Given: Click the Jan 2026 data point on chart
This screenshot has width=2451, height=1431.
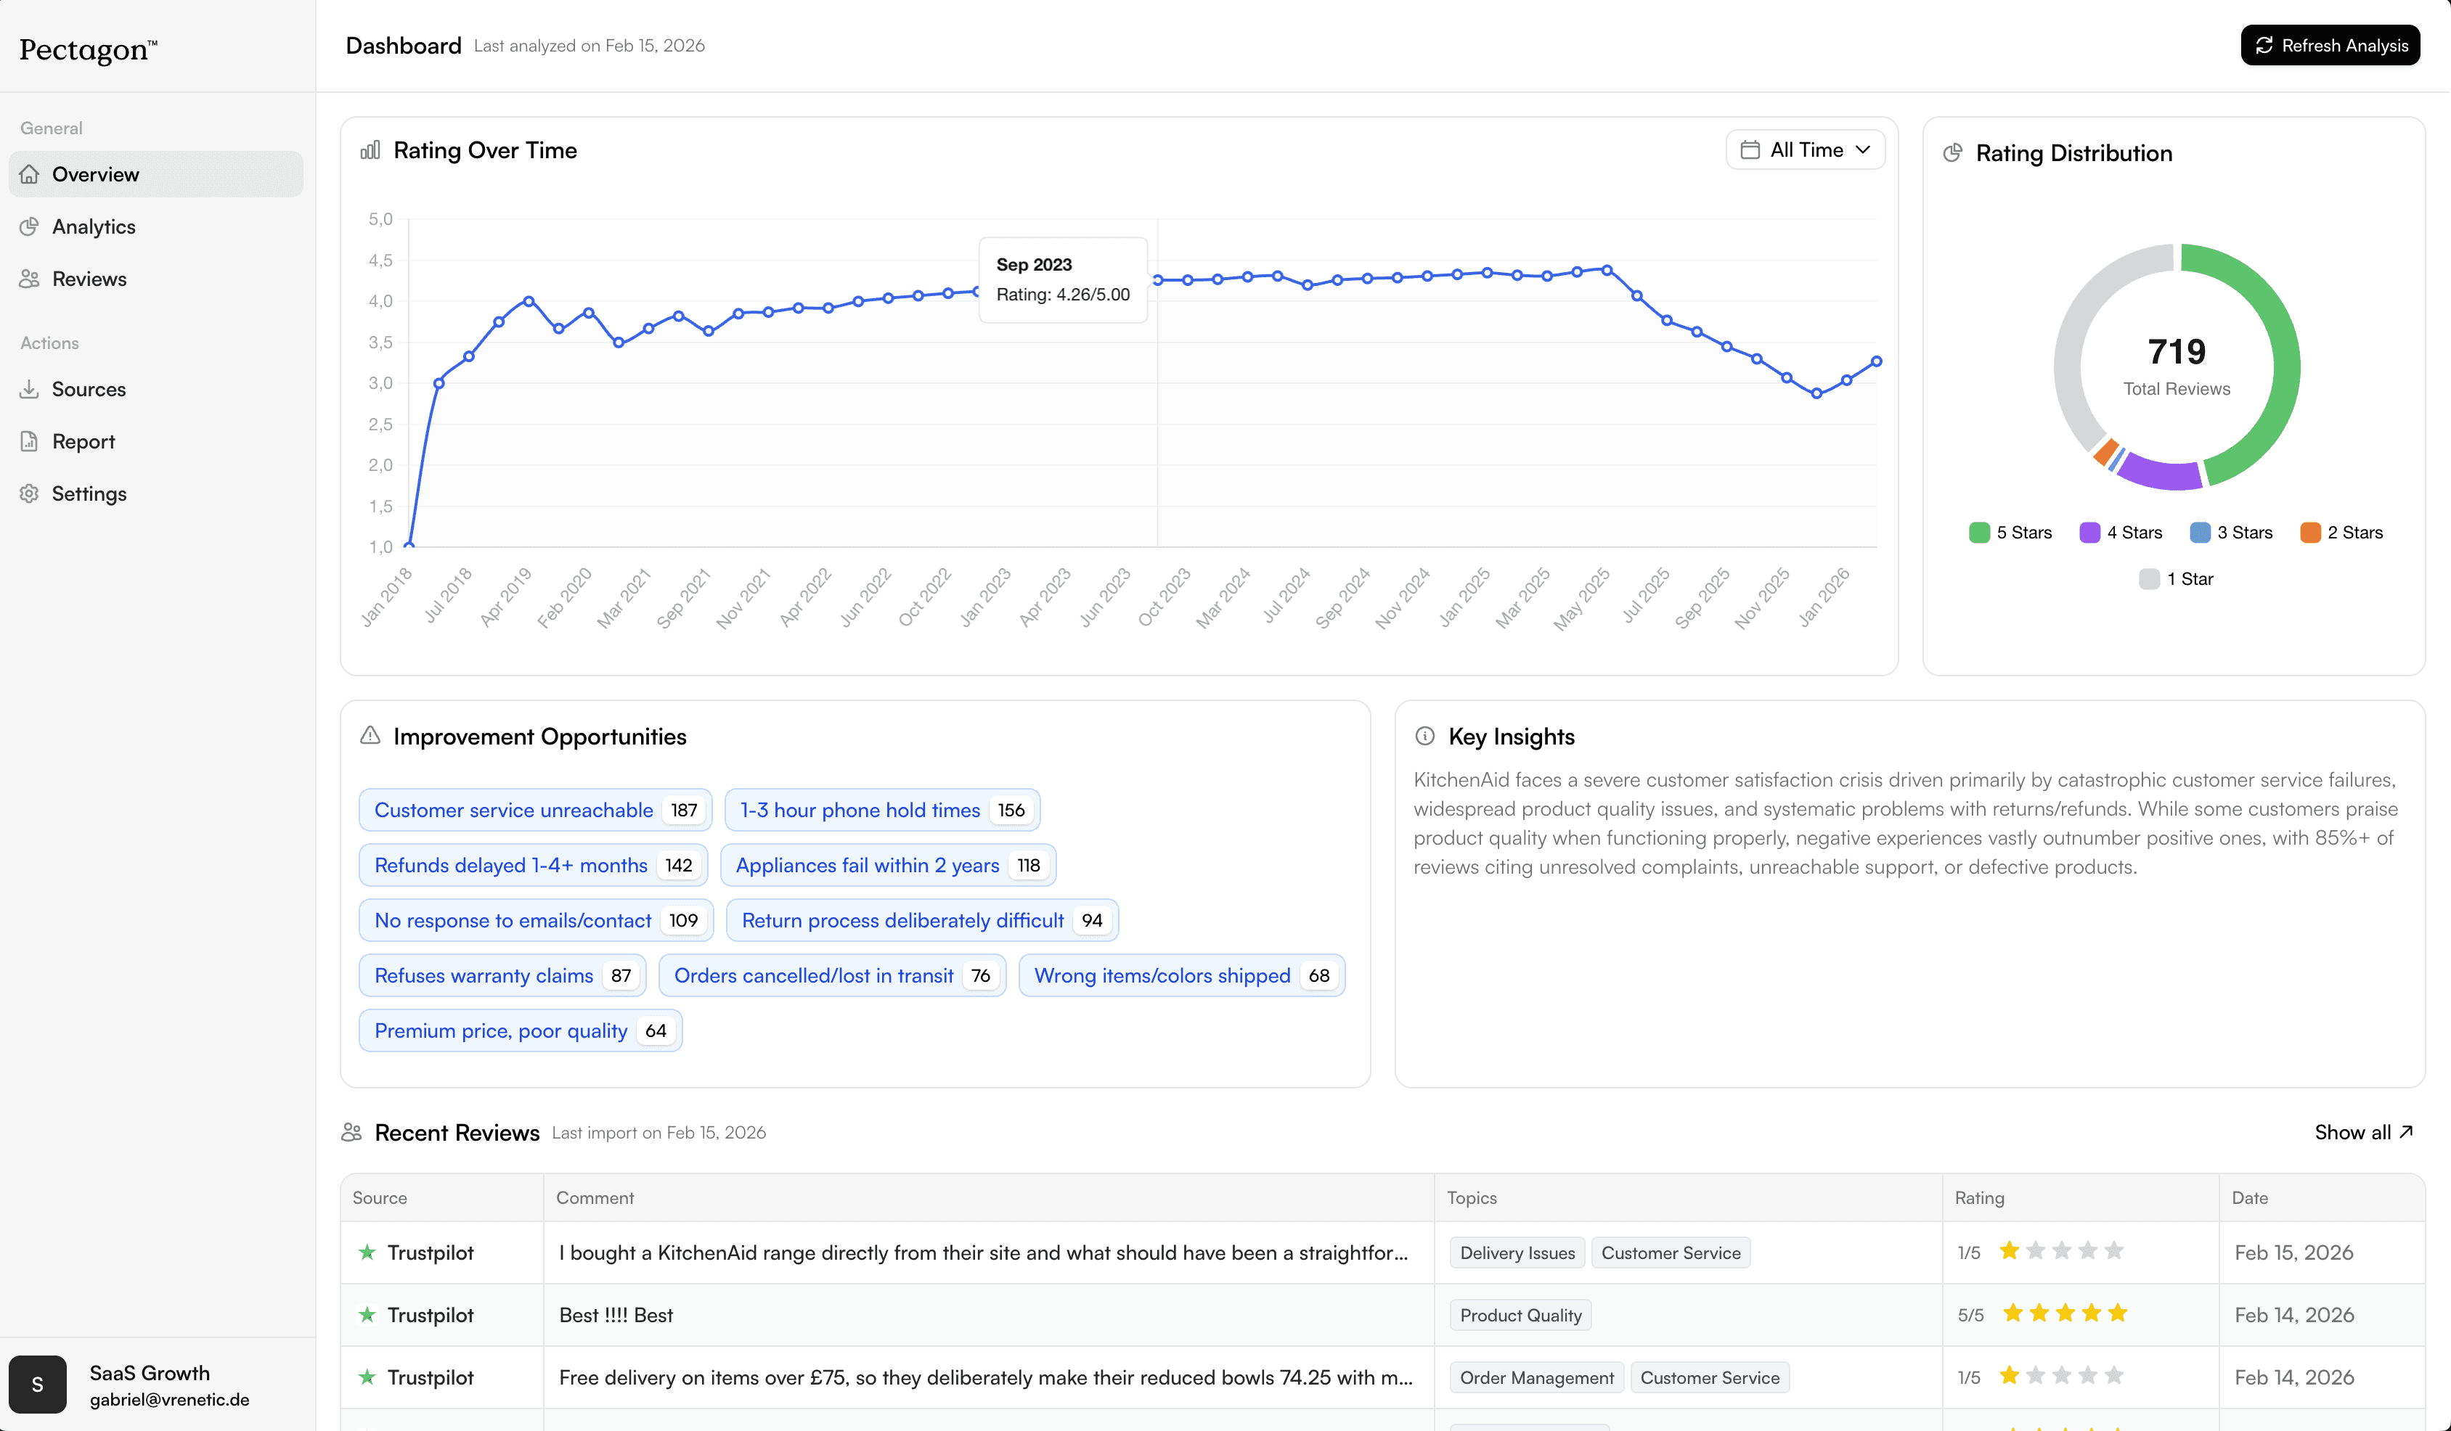Looking at the screenshot, I should (1846, 380).
